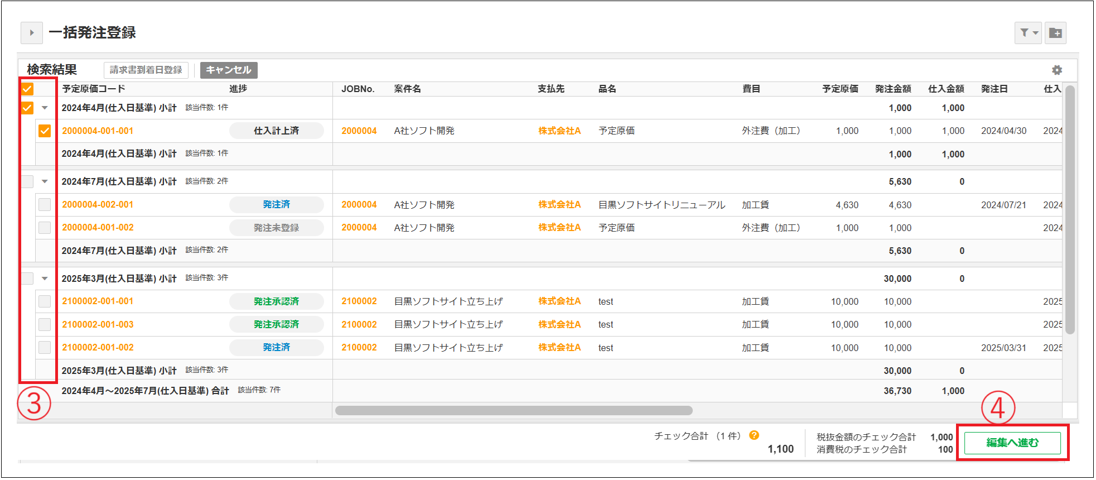This screenshot has width=1096, height=480.
Task: Open the 2100002-001-001 cost code link
Action: 98,301
